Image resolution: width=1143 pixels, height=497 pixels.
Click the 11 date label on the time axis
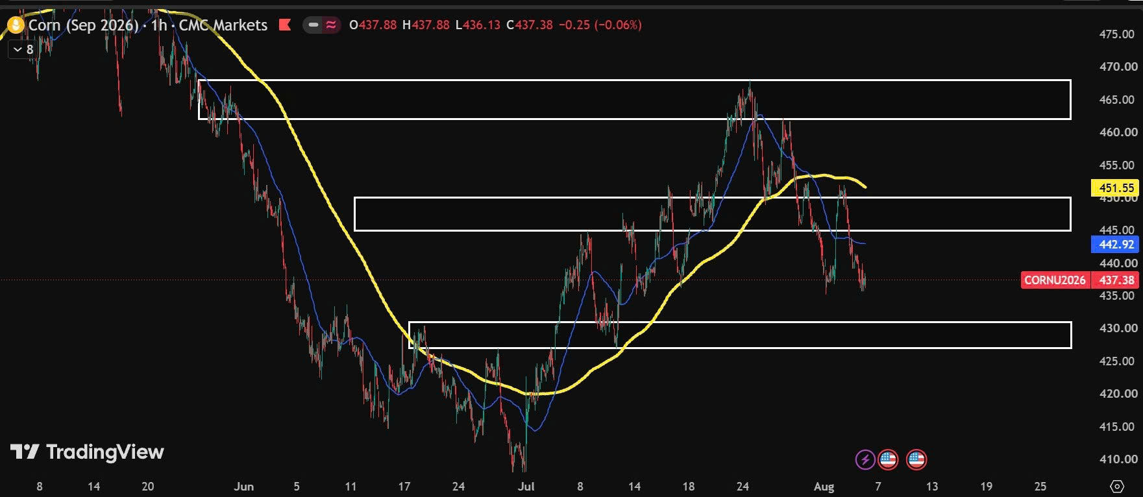click(350, 487)
